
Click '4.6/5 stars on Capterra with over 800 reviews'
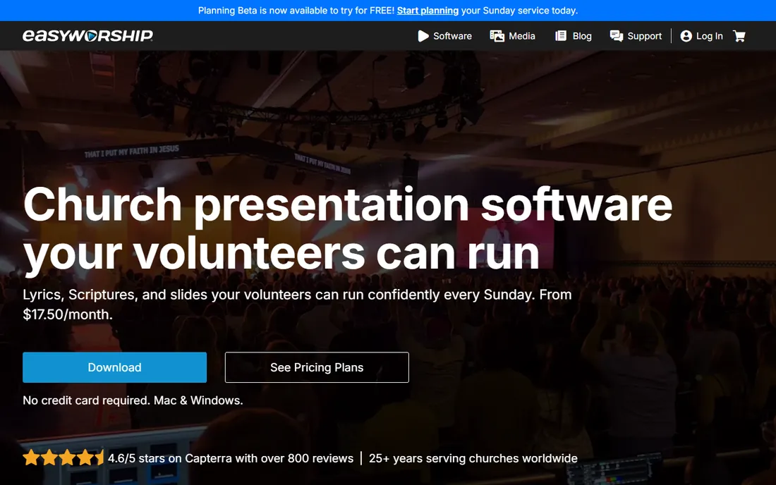point(231,458)
